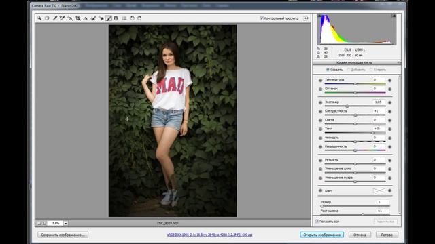Click minus icon beside Оттенок
This screenshot has width=435, height=244.
pyautogui.click(x=320, y=89)
